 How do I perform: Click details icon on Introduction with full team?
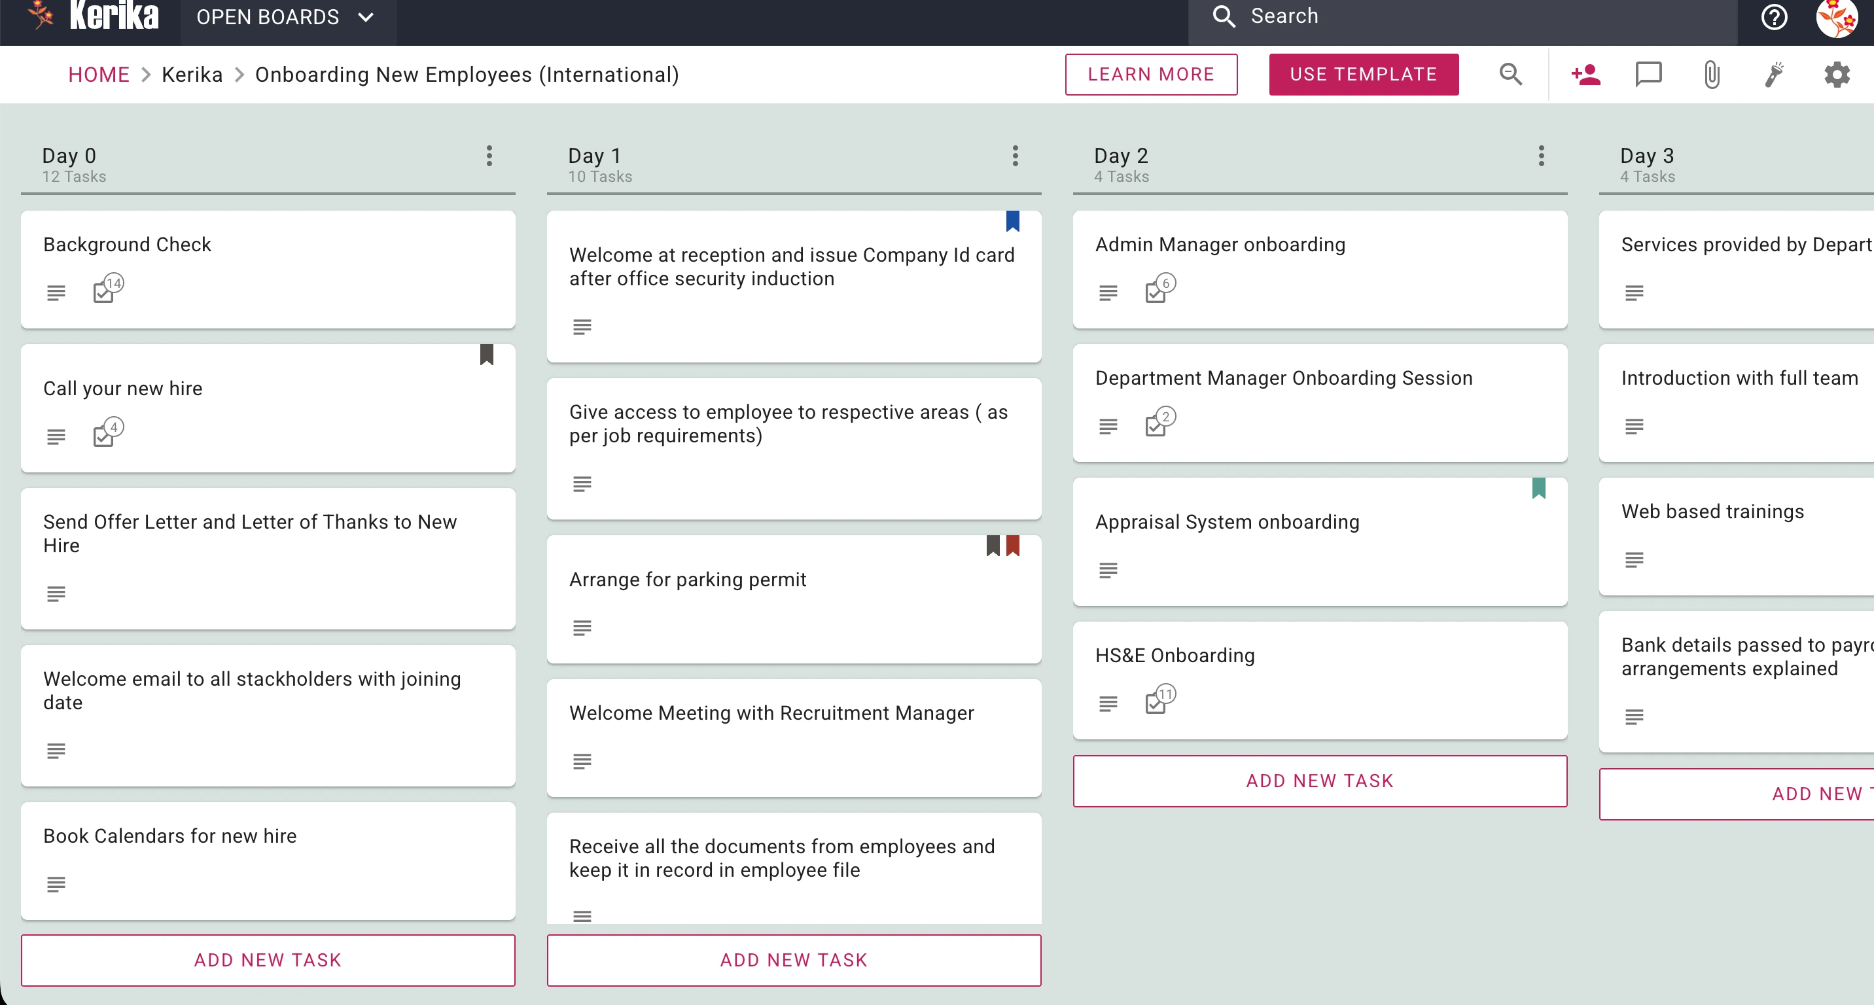[x=1634, y=426]
